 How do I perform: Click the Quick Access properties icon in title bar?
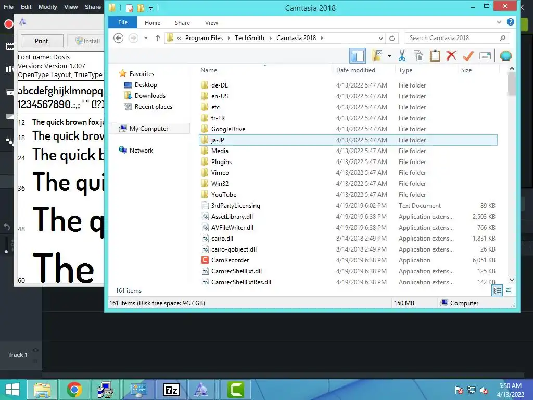(x=130, y=8)
